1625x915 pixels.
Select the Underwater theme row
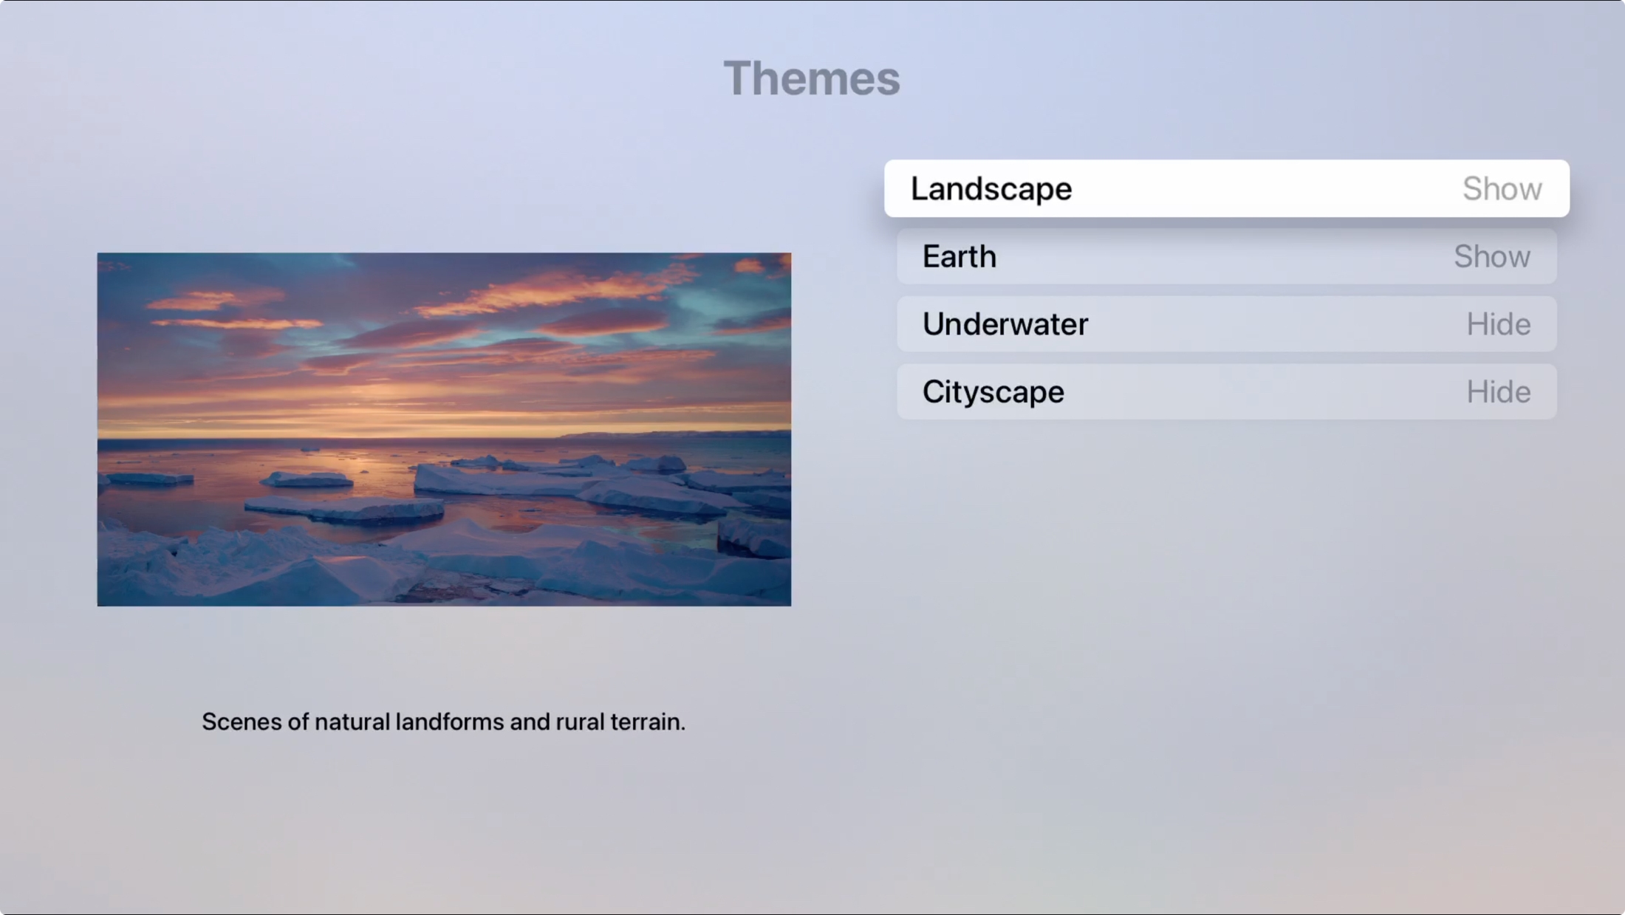tap(1226, 324)
